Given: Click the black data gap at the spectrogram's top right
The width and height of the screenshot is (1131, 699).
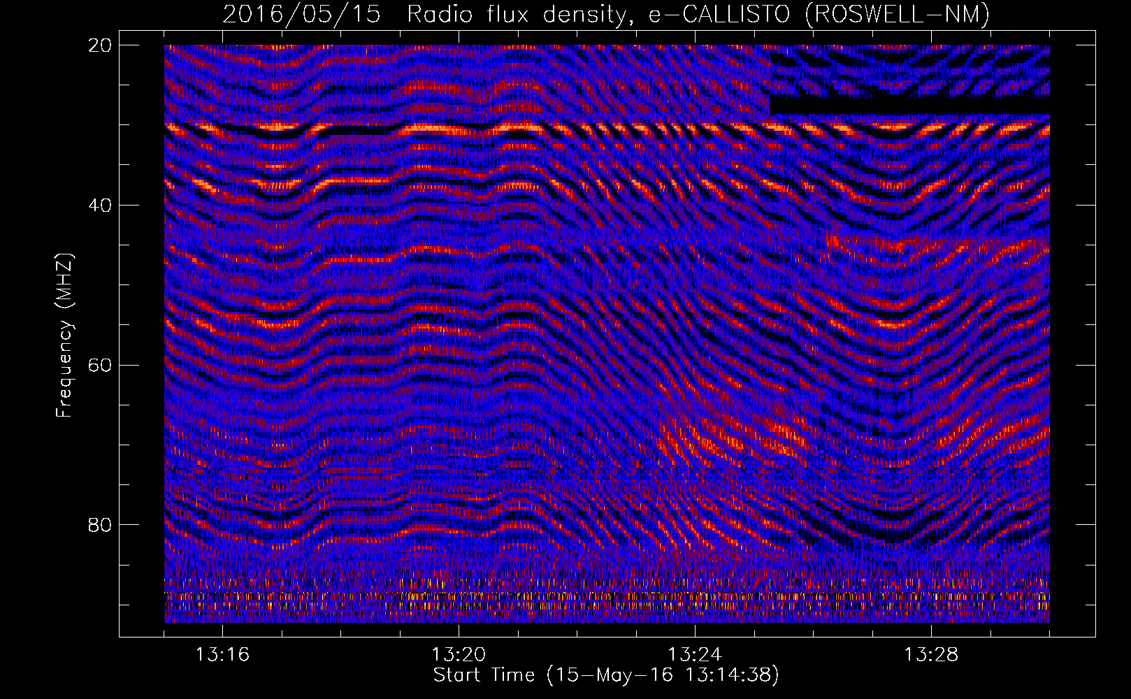Looking at the screenshot, I should 909,105.
